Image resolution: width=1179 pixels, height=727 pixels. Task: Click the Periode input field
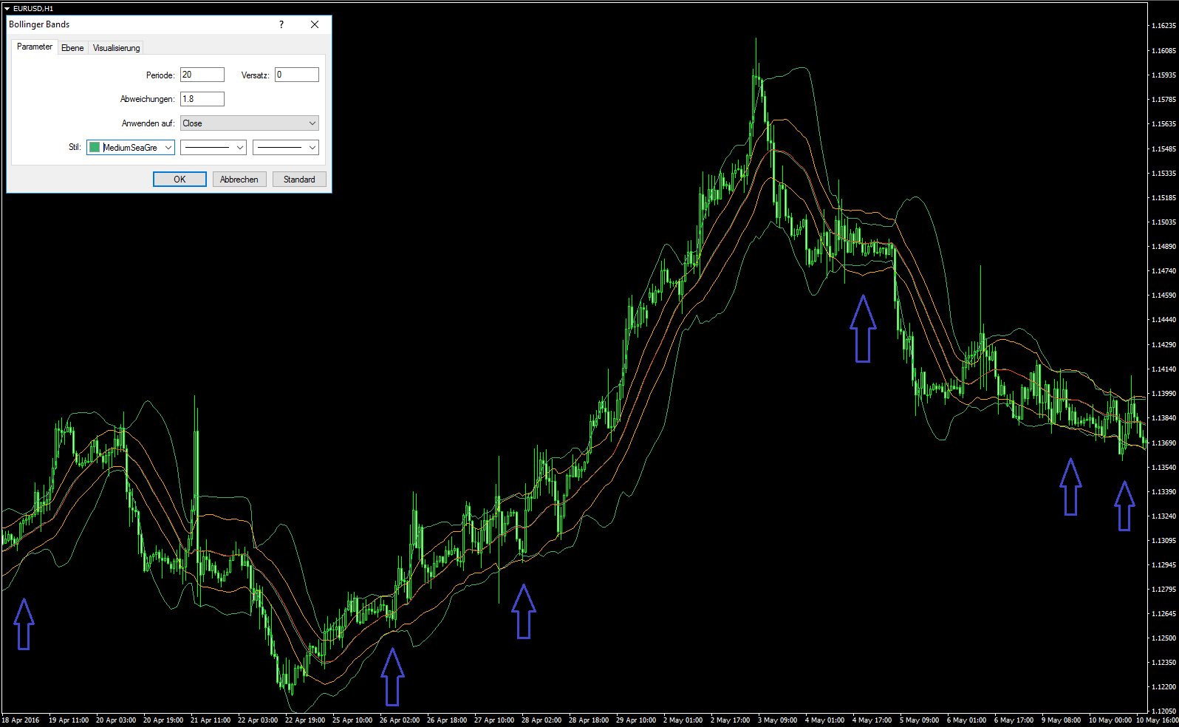pos(202,75)
